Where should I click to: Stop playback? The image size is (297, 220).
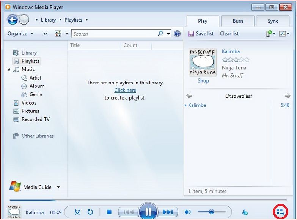(109, 212)
